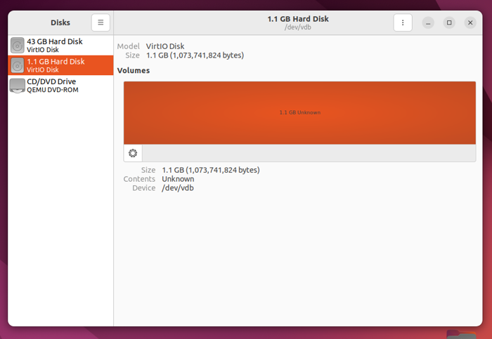Click the 1.1 GB hard disk drive icon
Viewport: 492px width, 339px height.
tap(18, 65)
